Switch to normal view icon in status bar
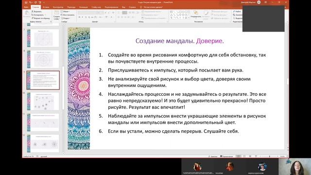311x175 pixels. (x=239, y=157)
